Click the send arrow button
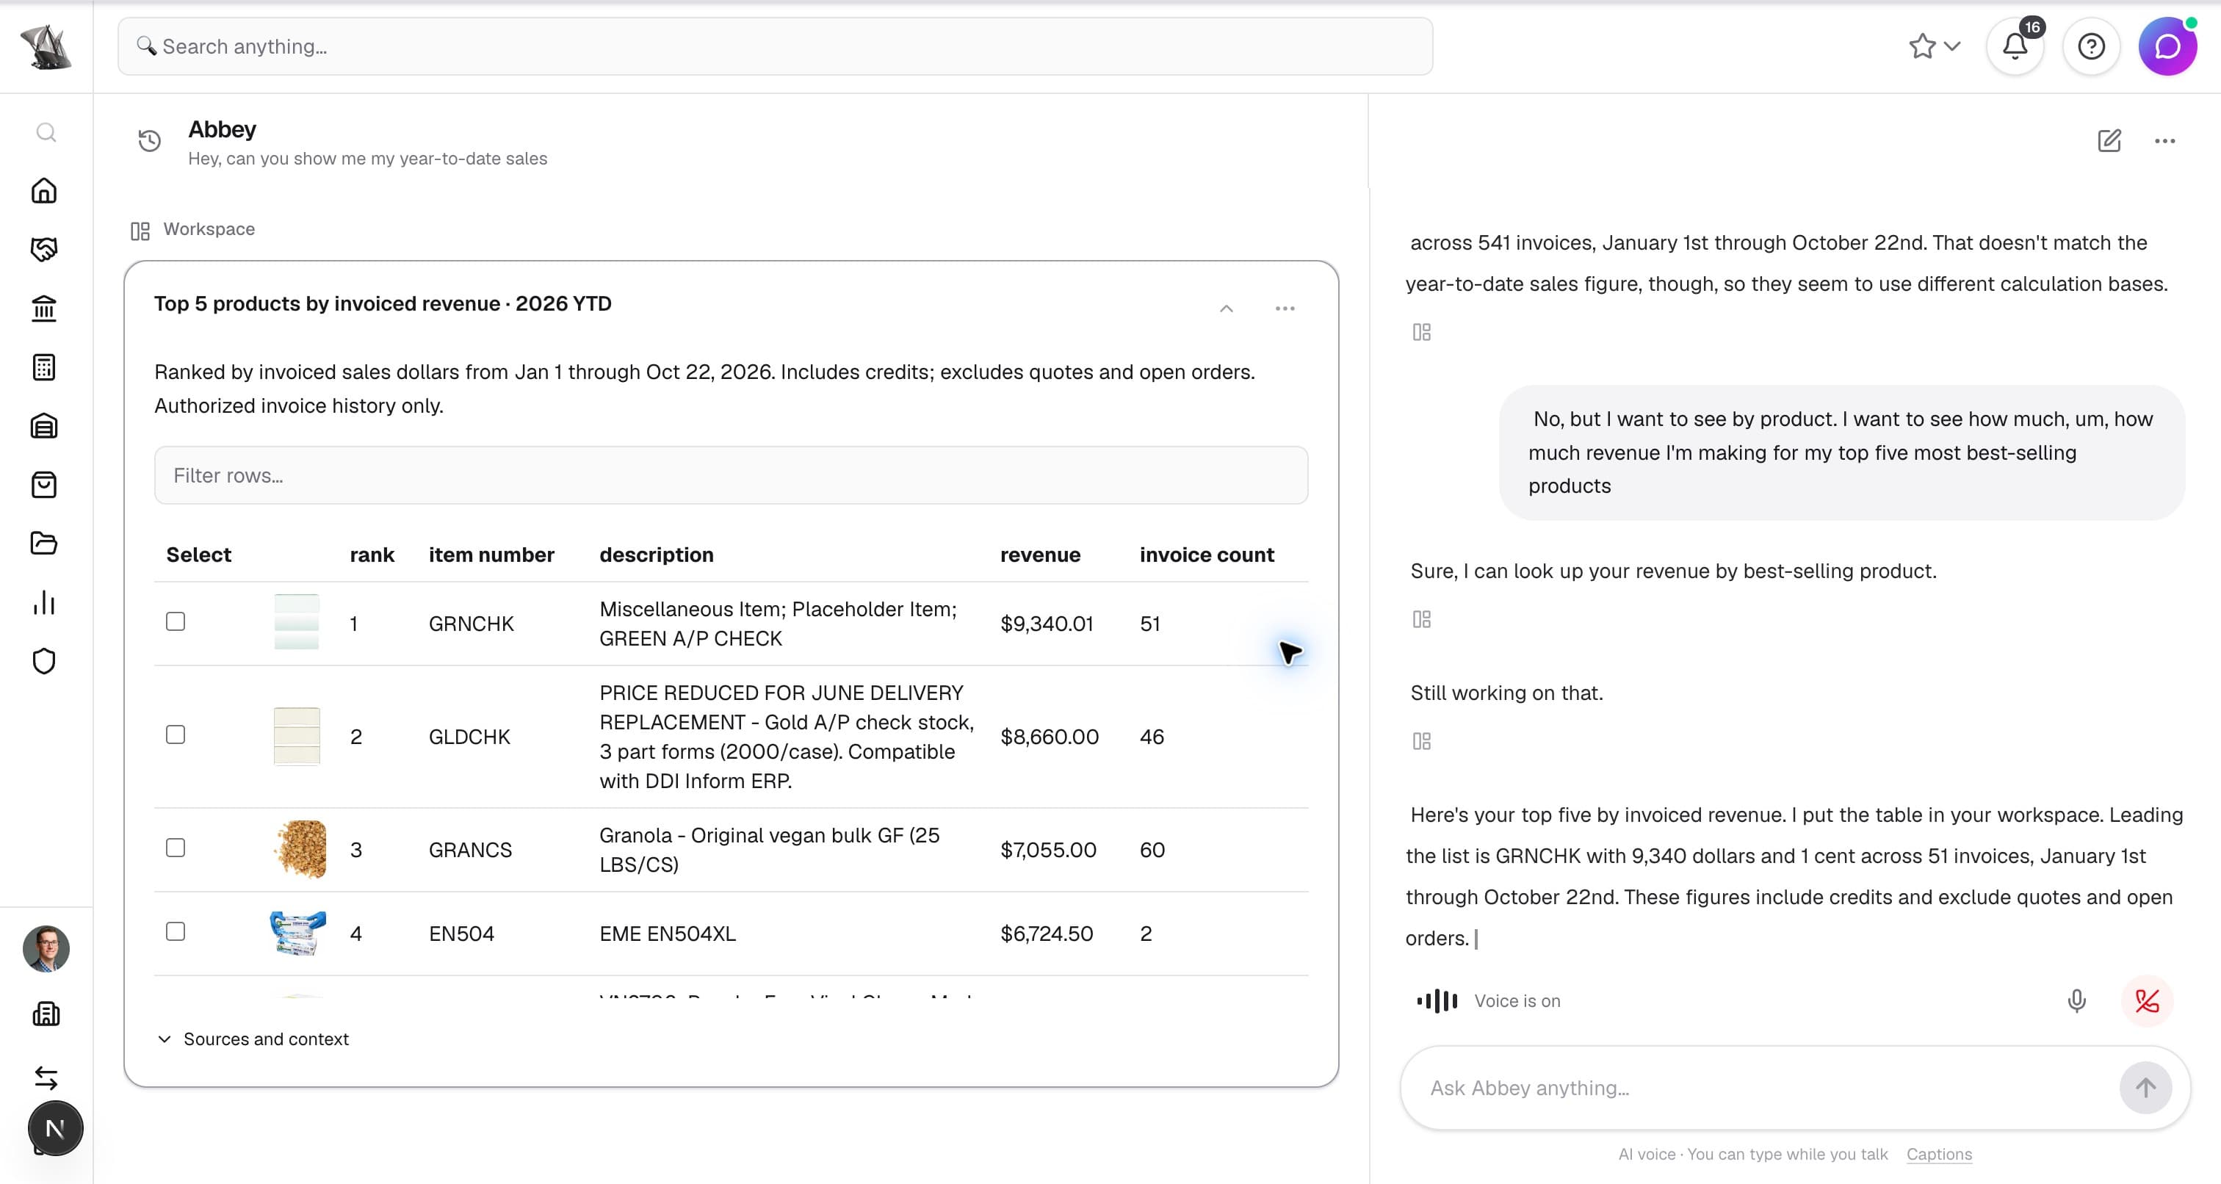 click(x=2145, y=1088)
